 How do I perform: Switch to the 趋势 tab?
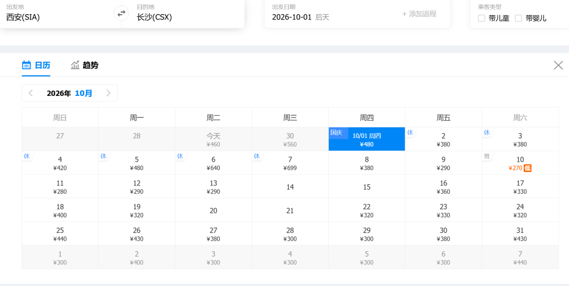(x=84, y=65)
